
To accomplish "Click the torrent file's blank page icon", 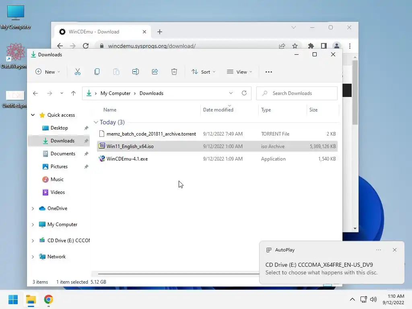I will (x=102, y=134).
